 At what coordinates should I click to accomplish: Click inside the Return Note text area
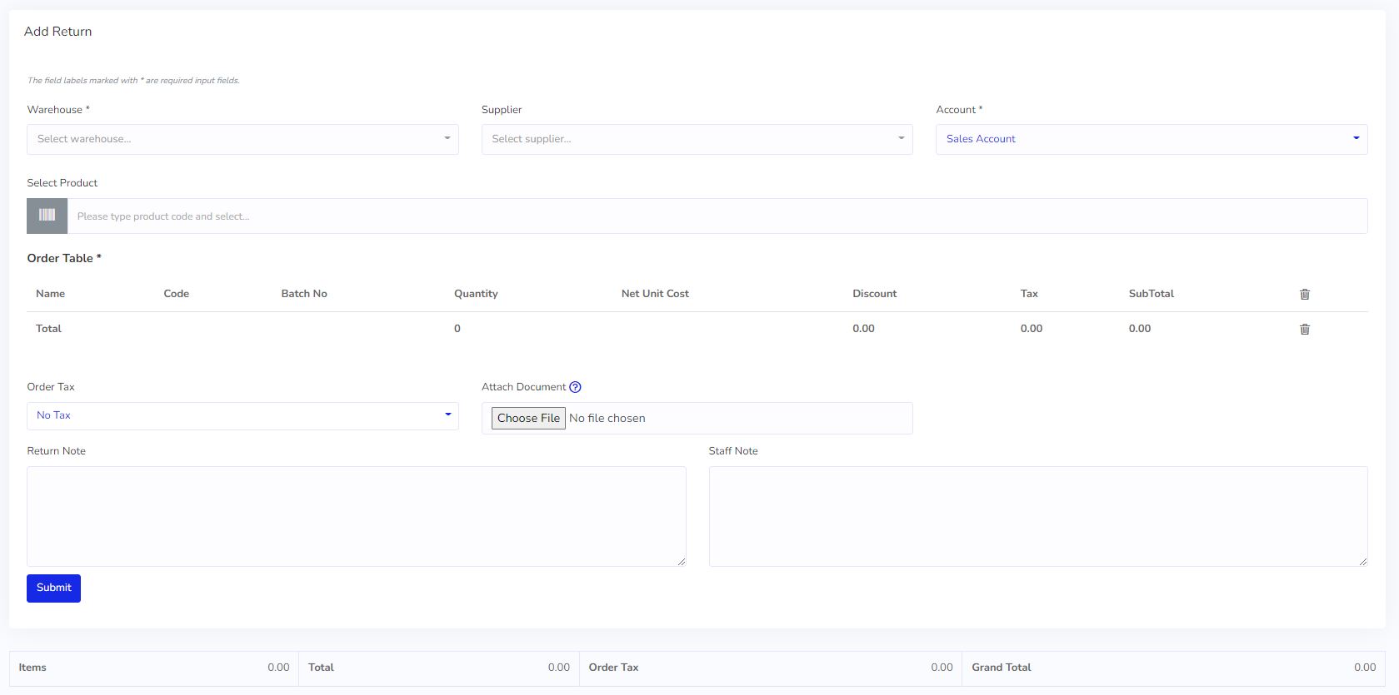click(x=356, y=516)
